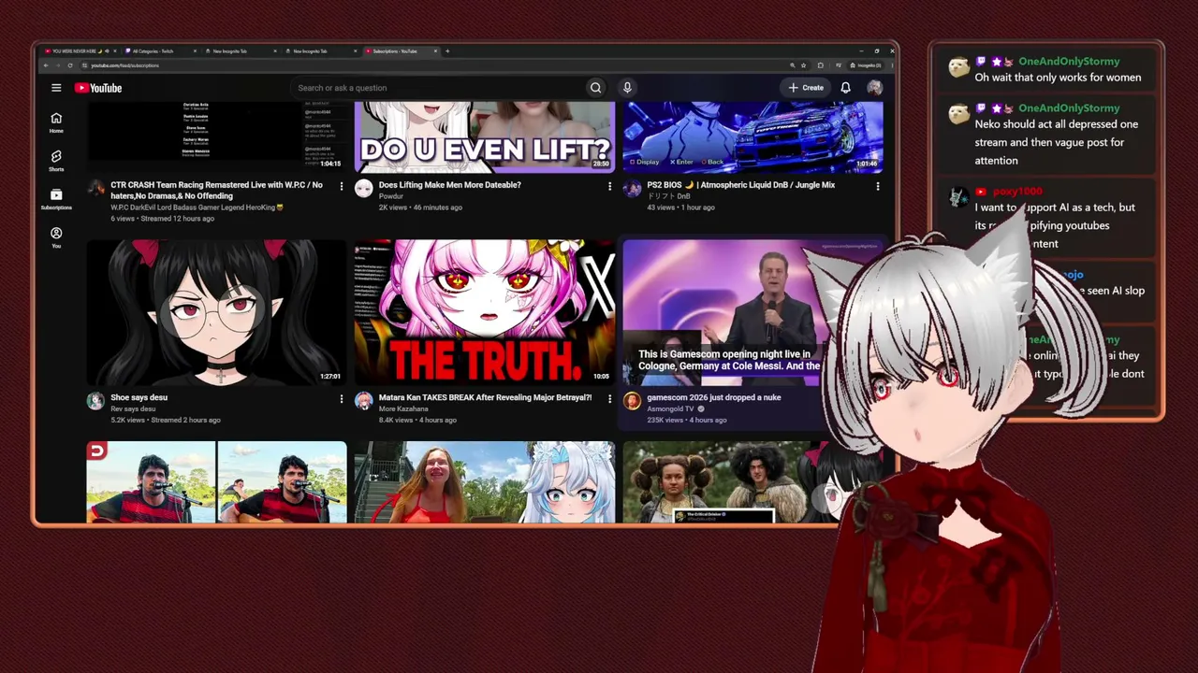1198x673 pixels.
Task: Reload the page with refresh icon
Action: point(69,65)
